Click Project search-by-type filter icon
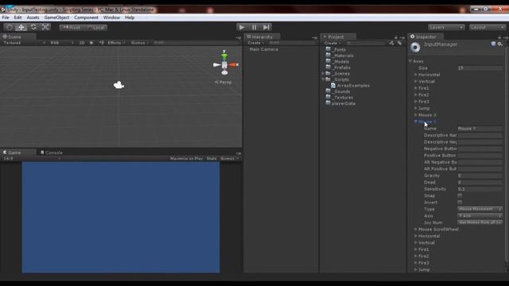The height and width of the screenshot is (286, 509). [x=392, y=43]
